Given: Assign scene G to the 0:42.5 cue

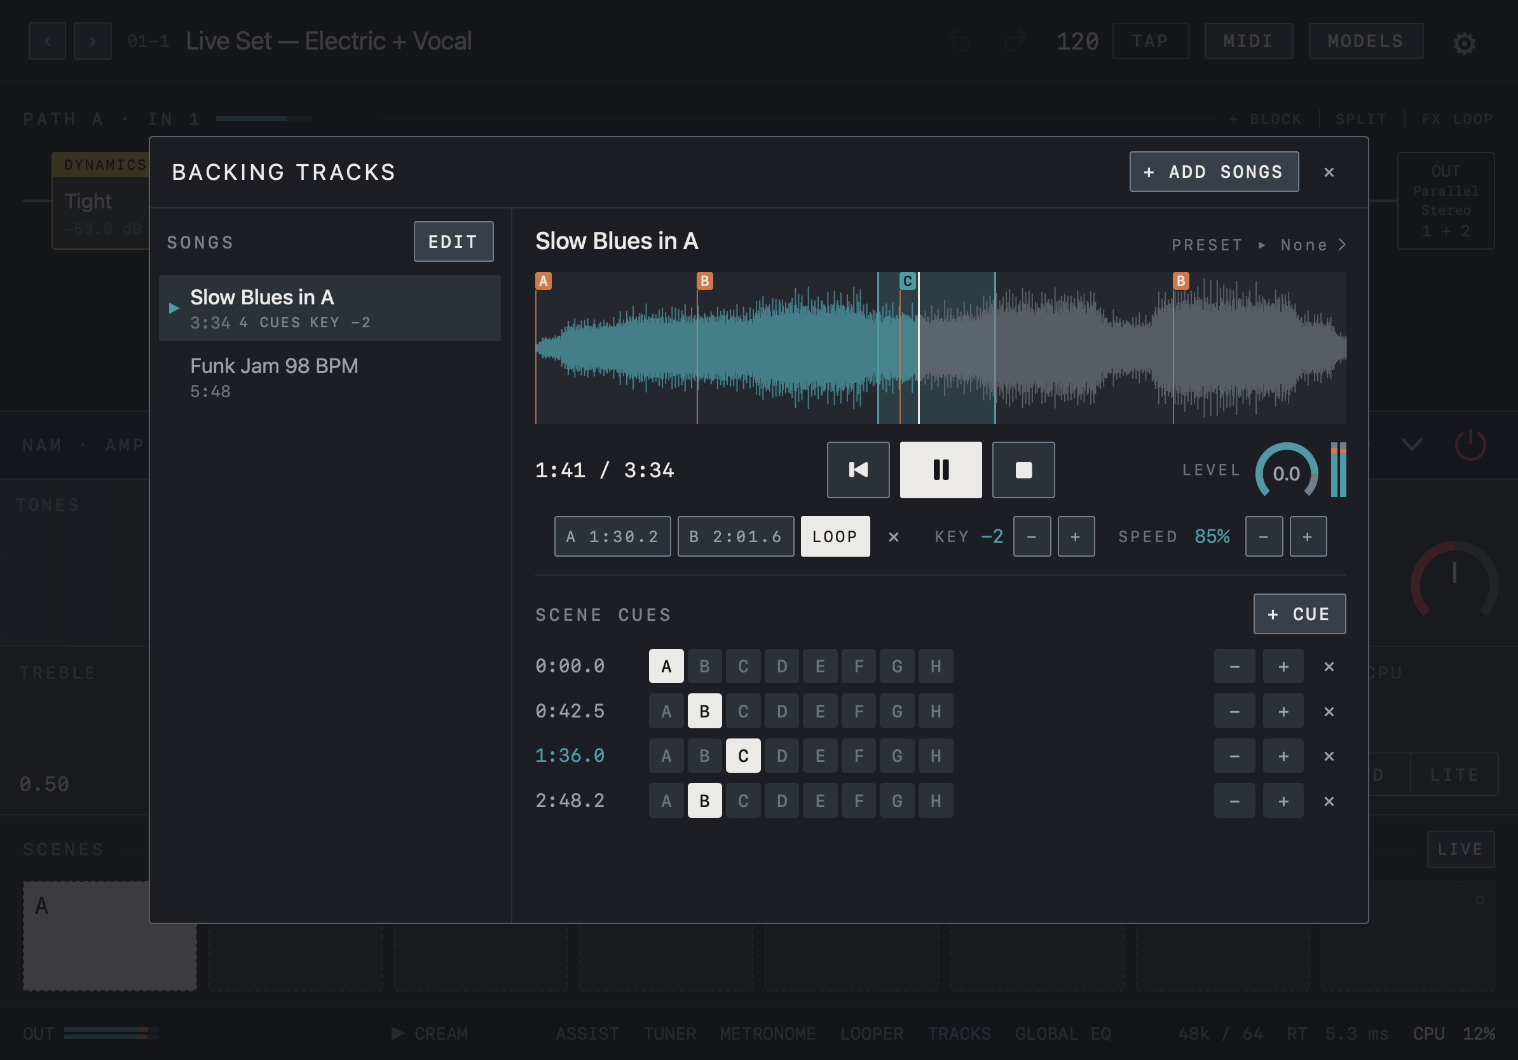Looking at the screenshot, I should pos(897,711).
